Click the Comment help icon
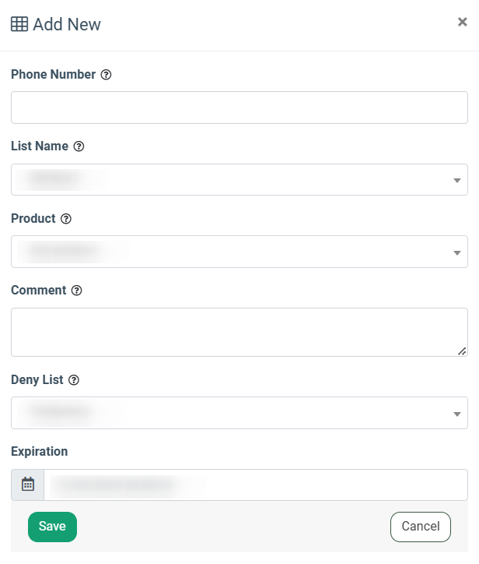The width and height of the screenshot is (479, 564). click(76, 291)
